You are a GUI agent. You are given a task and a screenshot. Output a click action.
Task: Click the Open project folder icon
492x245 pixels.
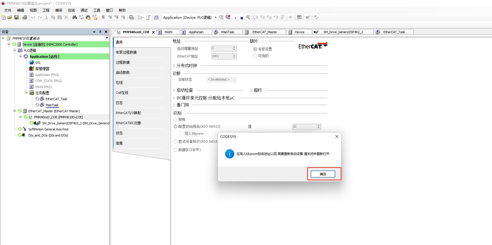10,17
